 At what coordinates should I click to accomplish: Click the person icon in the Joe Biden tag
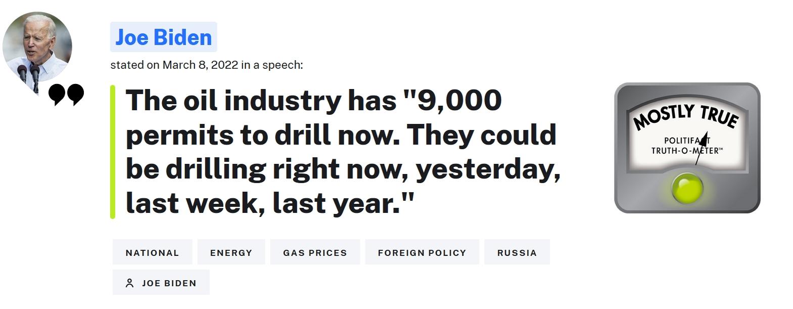[x=129, y=283]
